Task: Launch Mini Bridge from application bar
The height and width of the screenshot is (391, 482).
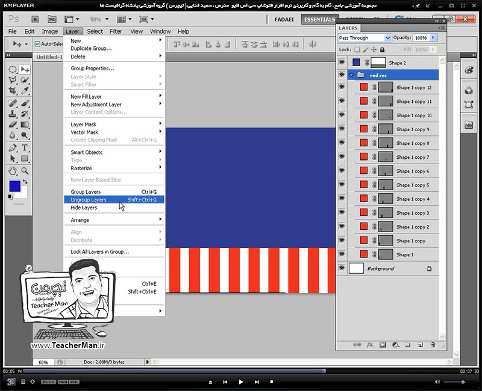Action: 52,19
